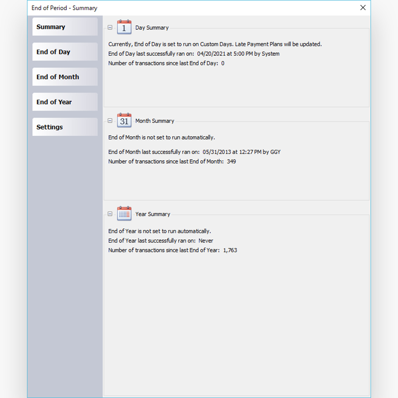Viewport: 398px width, 398px height.
Task: Open the Settings sidebar page
Action: [65, 127]
